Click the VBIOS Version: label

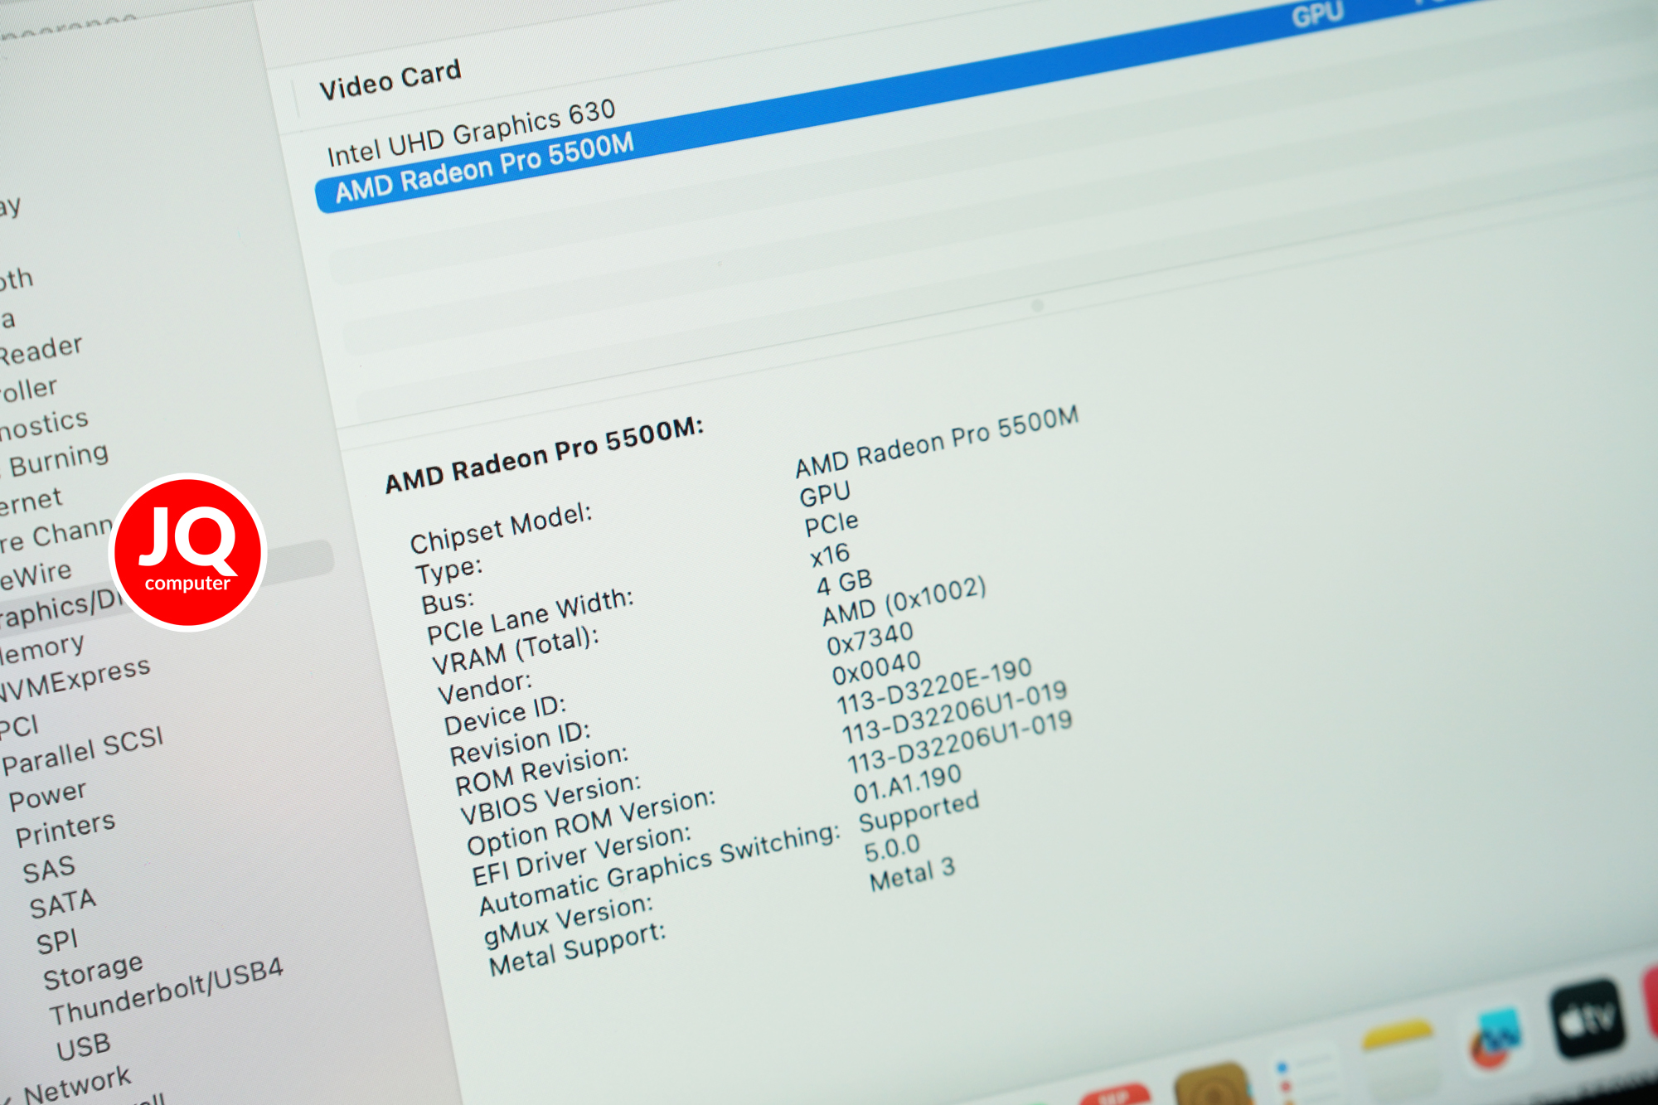pyautogui.click(x=550, y=800)
